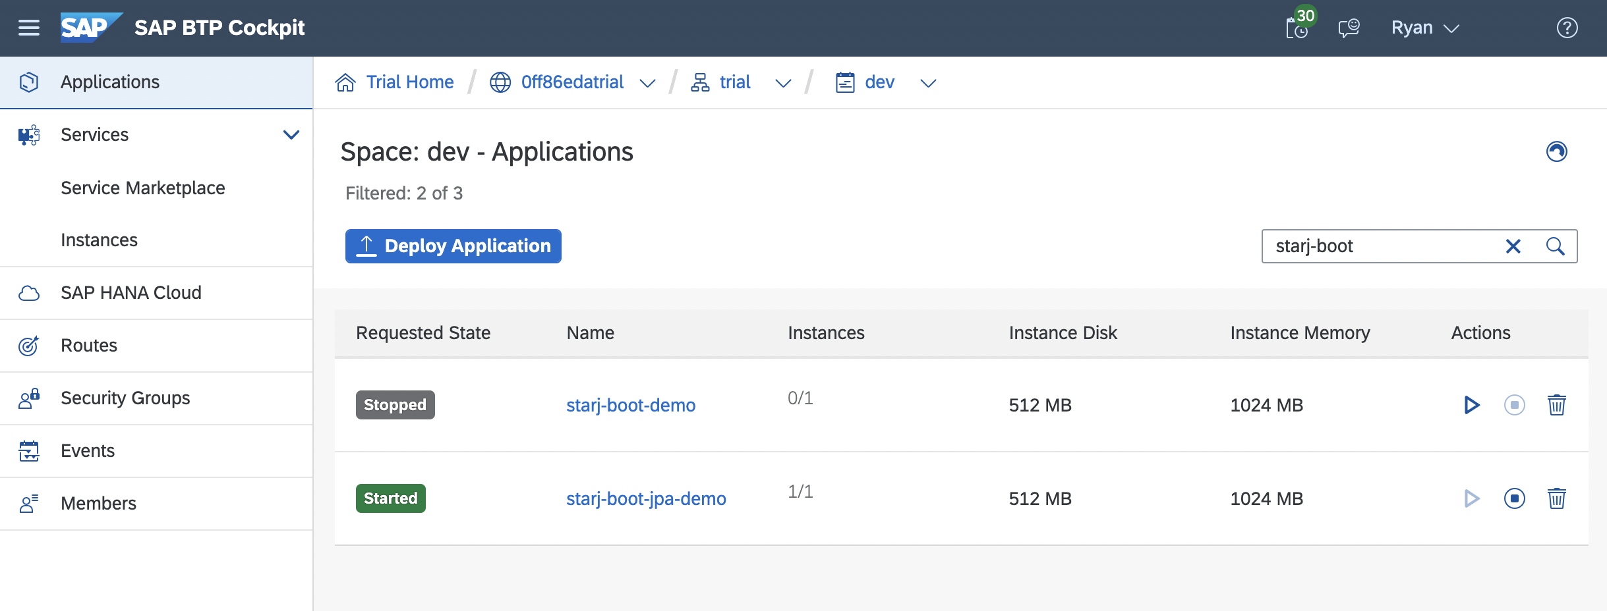
Task: Click the home icon in breadcrumb
Action: click(x=345, y=82)
